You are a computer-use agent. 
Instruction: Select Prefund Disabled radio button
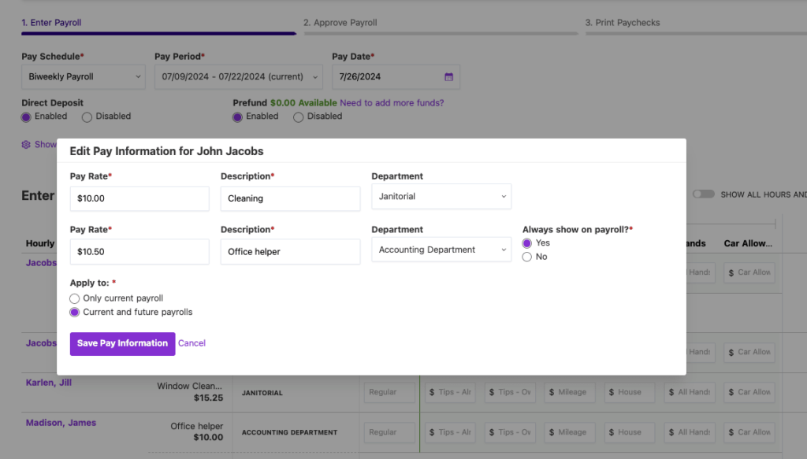299,117
